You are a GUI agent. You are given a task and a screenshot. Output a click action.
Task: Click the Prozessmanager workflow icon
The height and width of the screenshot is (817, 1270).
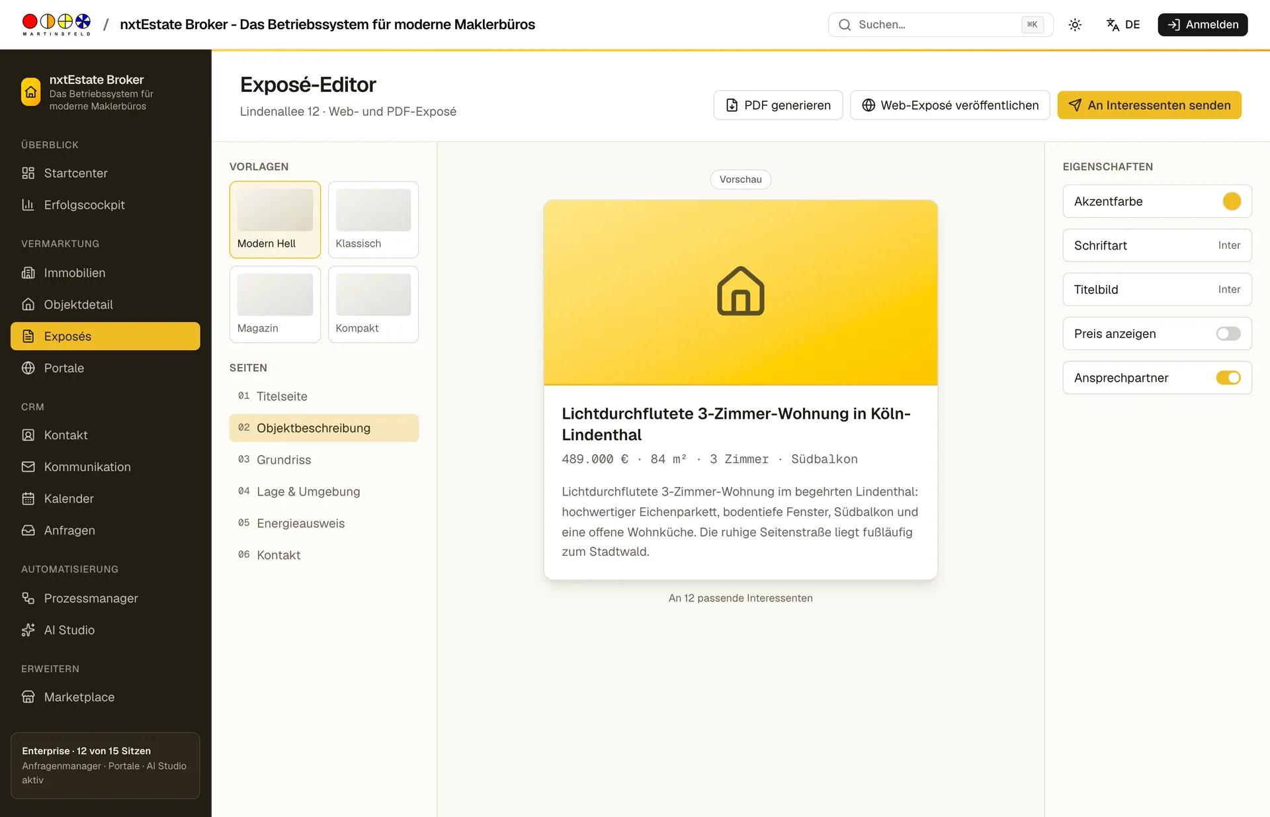[28, 598]
